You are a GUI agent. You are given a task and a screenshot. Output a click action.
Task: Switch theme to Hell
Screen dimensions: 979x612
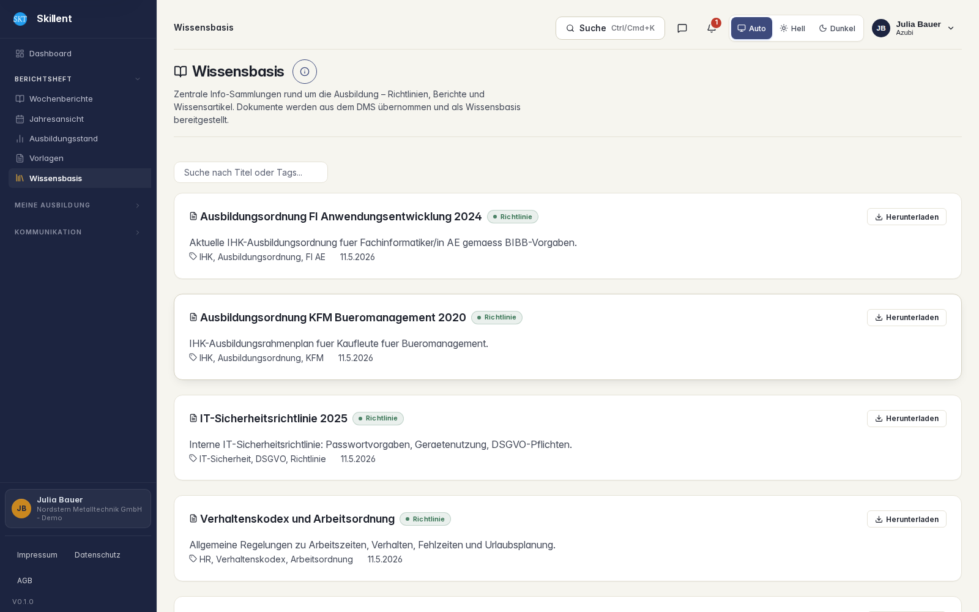coord(792,28)
